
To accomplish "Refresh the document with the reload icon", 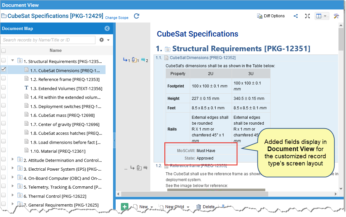I will click(x=137, y=16).
